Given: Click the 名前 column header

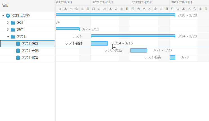Looking at the screenshot, I should 5,5.
